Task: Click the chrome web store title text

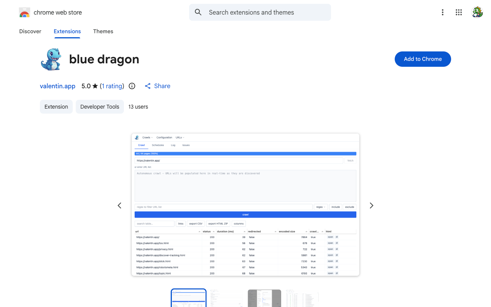Action: (58, 12)
